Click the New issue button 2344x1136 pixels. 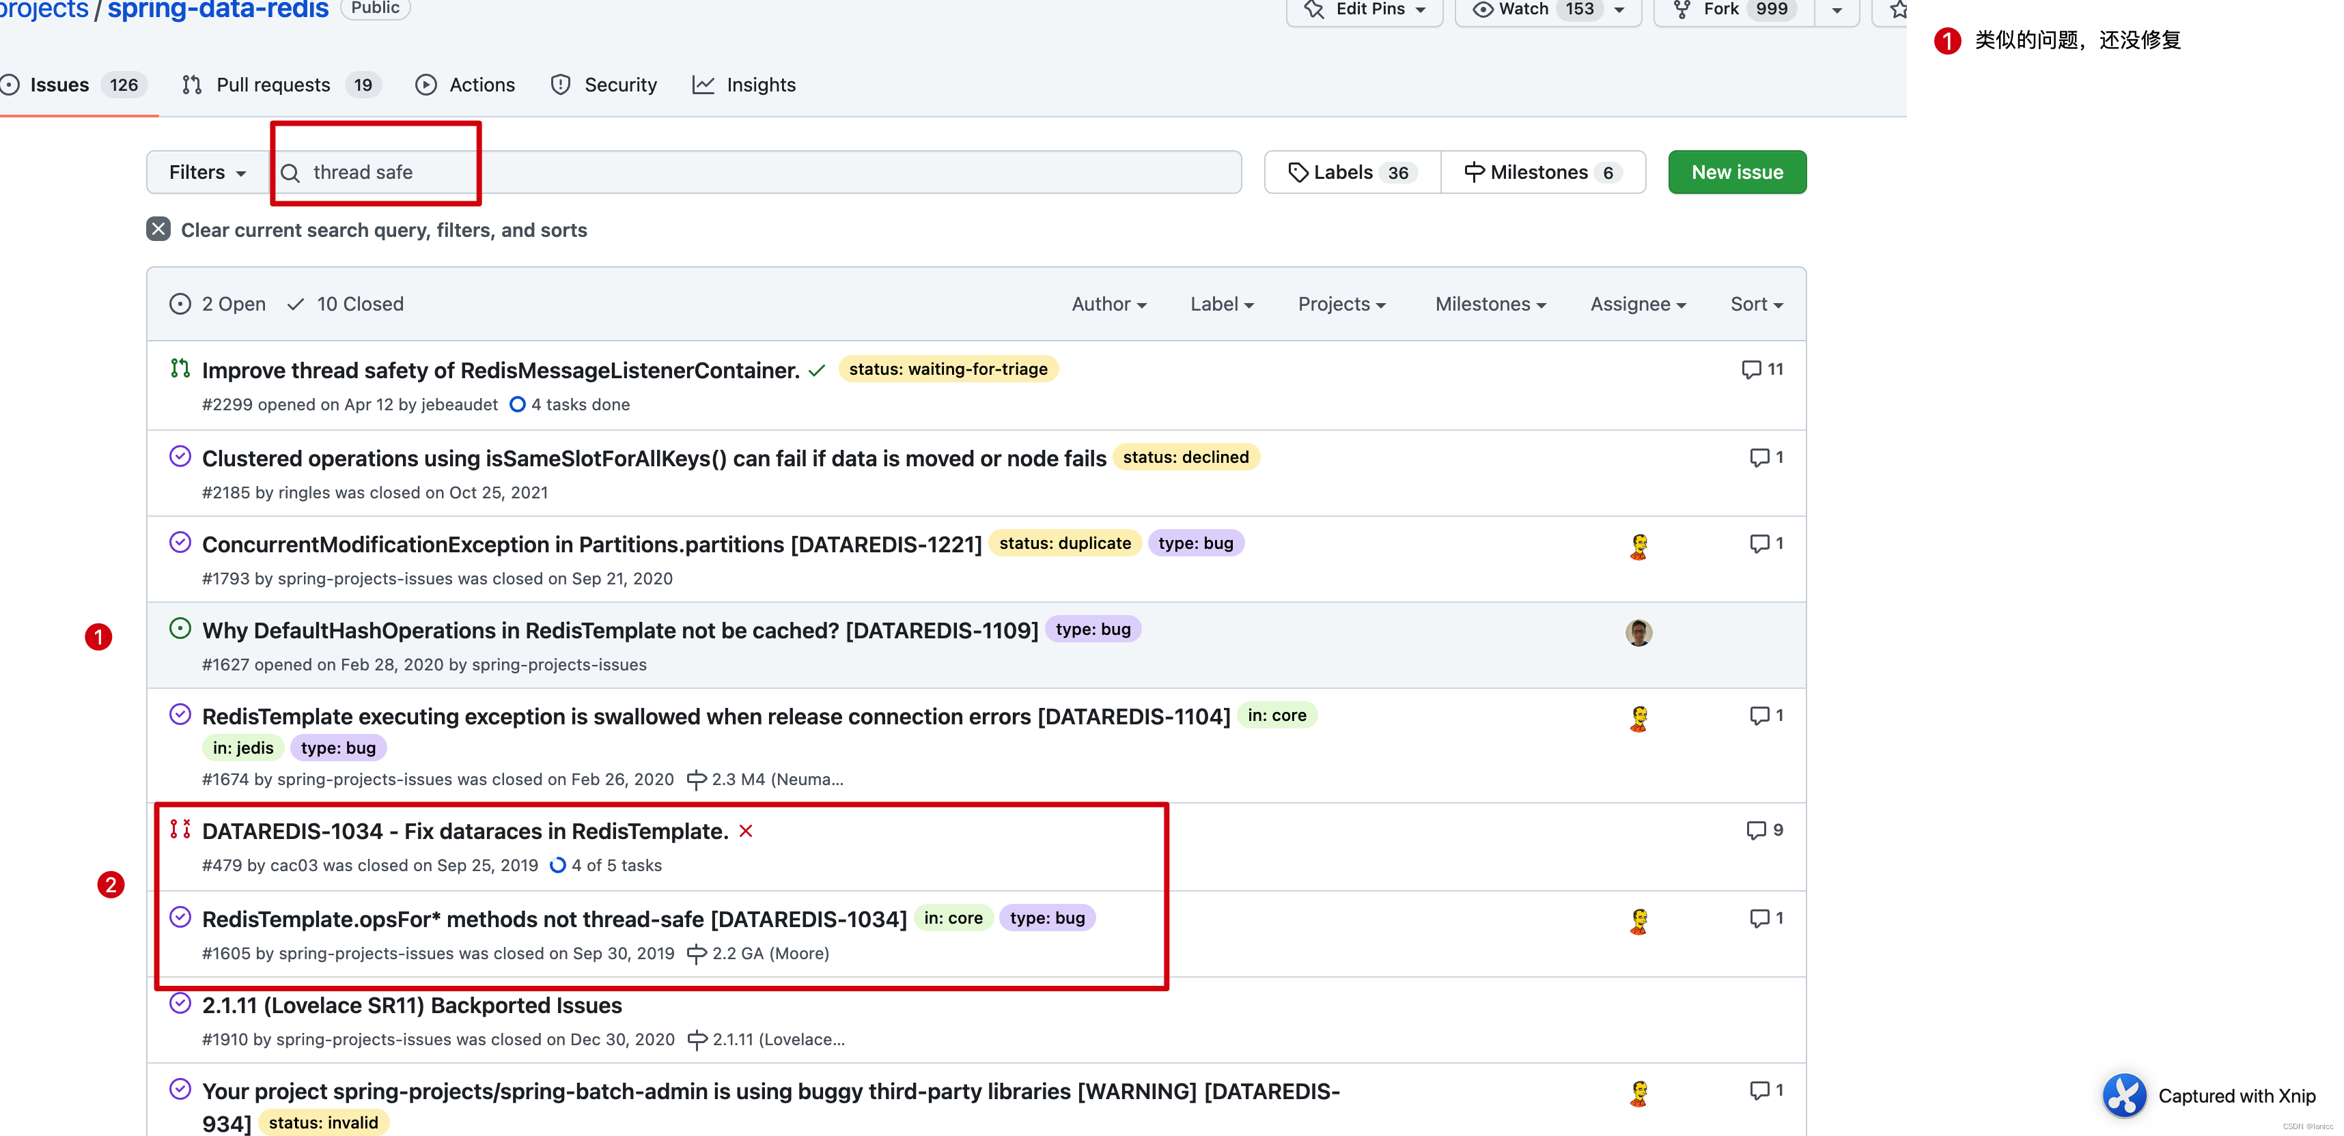pos(1737,173)
